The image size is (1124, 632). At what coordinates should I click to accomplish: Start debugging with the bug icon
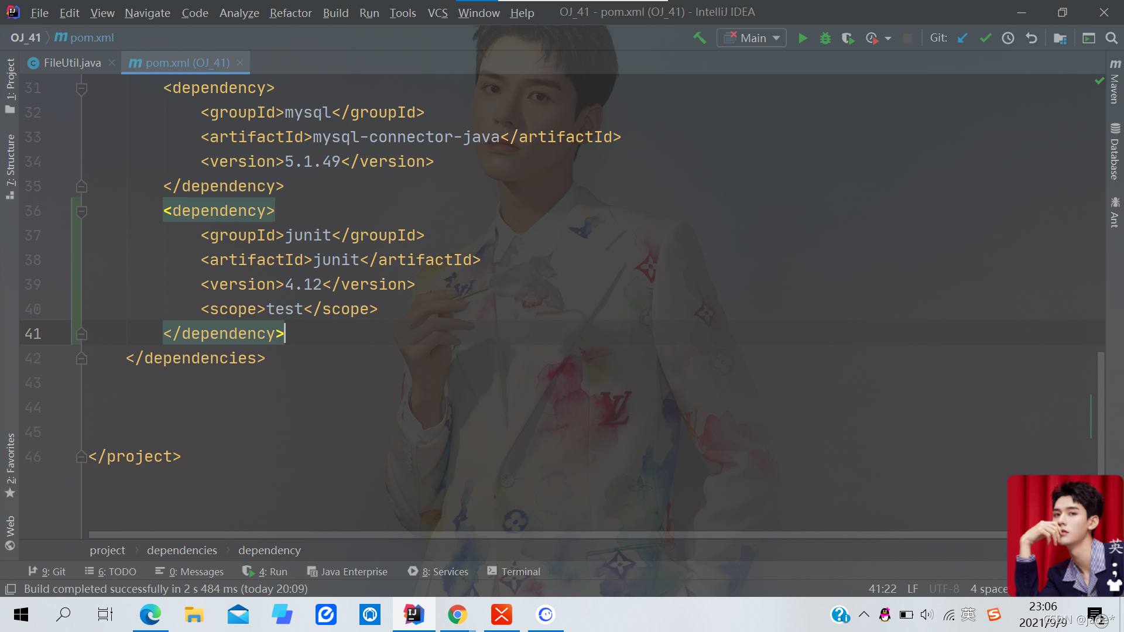[825, 38]
